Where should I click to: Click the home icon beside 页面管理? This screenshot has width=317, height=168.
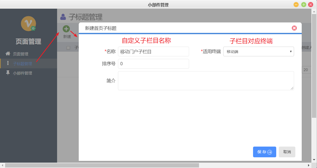8,54
